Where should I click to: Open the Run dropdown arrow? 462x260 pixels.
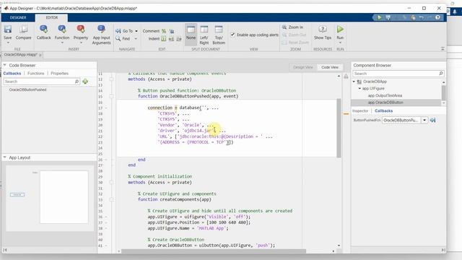(x=340, y=43)
